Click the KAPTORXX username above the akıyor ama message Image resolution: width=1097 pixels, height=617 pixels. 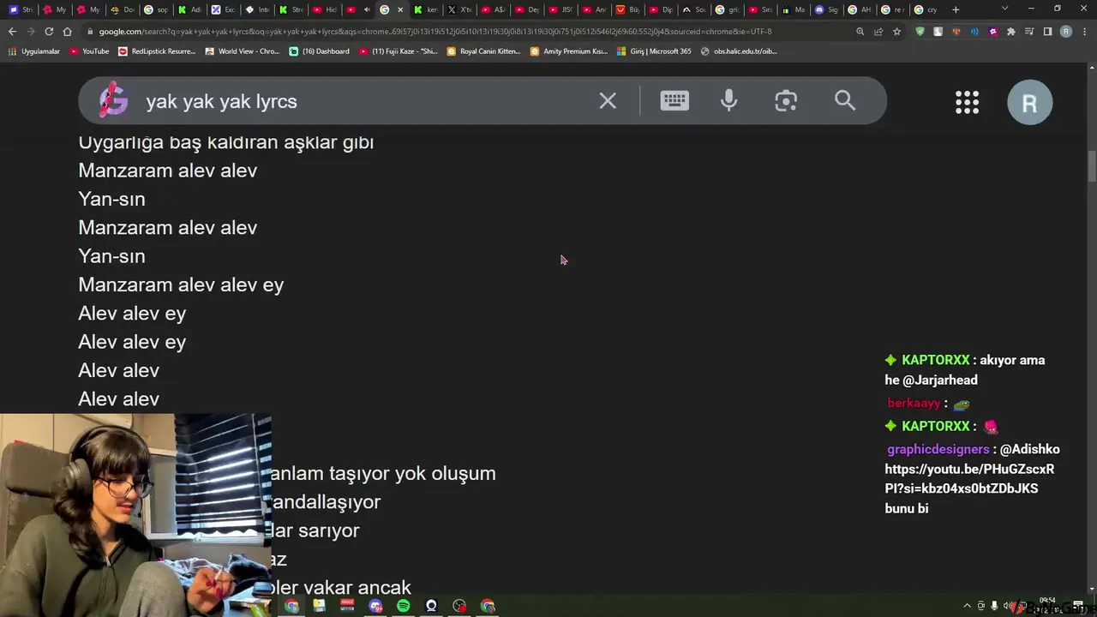click(x=935, y=360)
